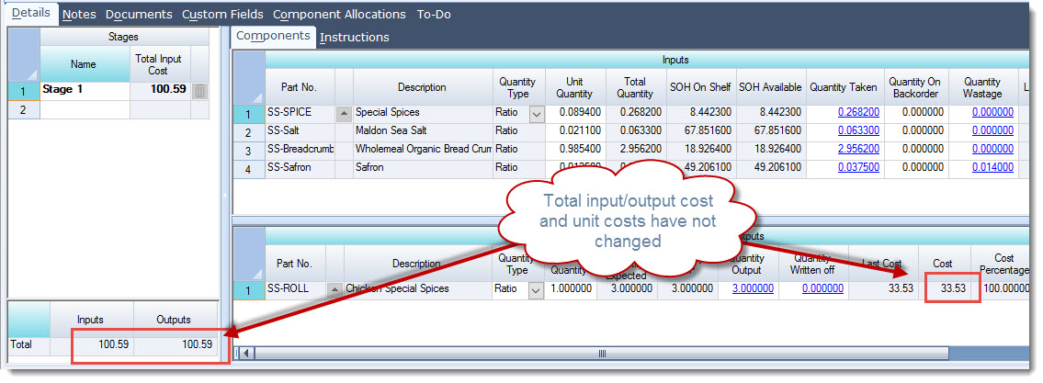Open the To-Do tab
The height and width of the screenshot is (383, 1043).
click(434, 14)
